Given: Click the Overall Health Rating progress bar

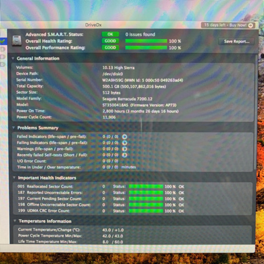Looking at the screenshot, I should click(146, 41).
